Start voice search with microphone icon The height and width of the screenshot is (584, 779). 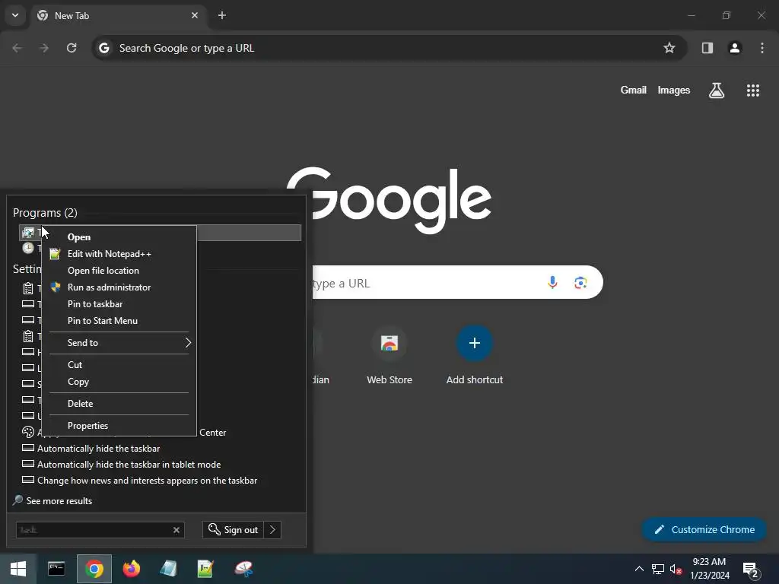coord(552,283)
